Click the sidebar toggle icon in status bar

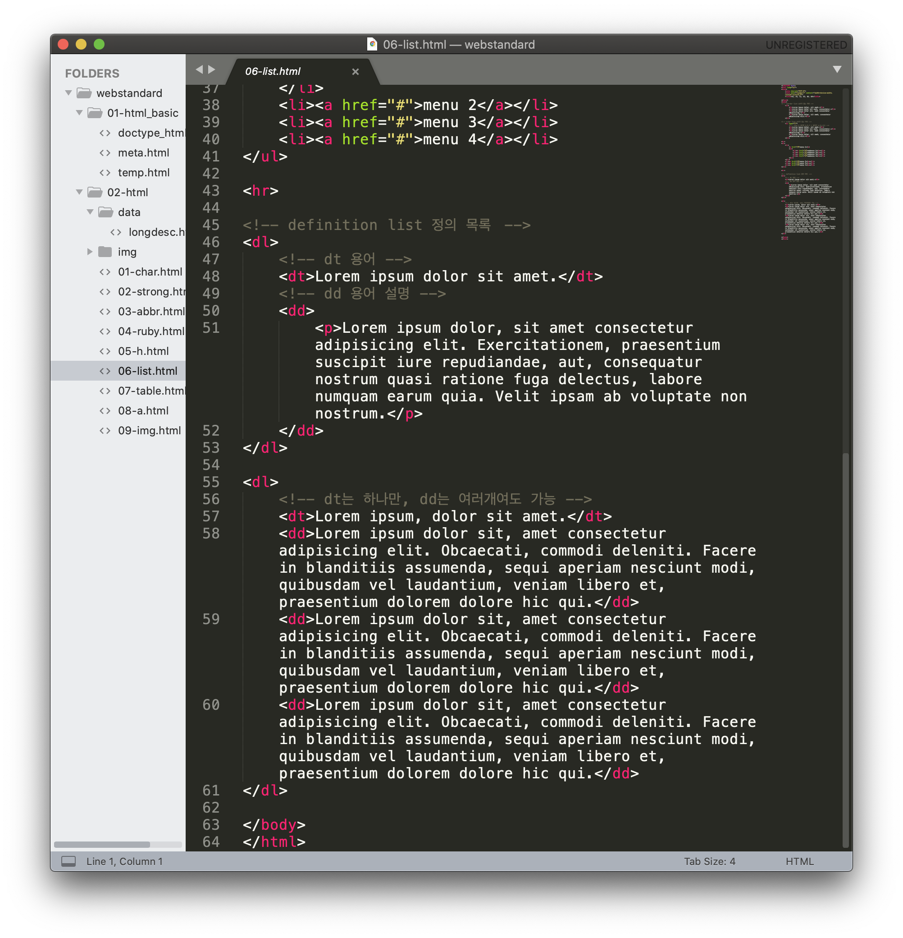[x=68, y=861]
